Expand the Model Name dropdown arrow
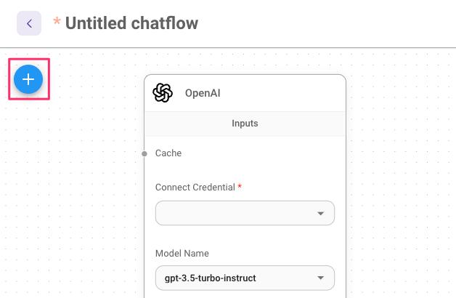 [x=320, y=278]
